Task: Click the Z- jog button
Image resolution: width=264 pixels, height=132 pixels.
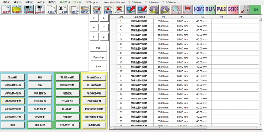Action: click(x=104, y=37)
